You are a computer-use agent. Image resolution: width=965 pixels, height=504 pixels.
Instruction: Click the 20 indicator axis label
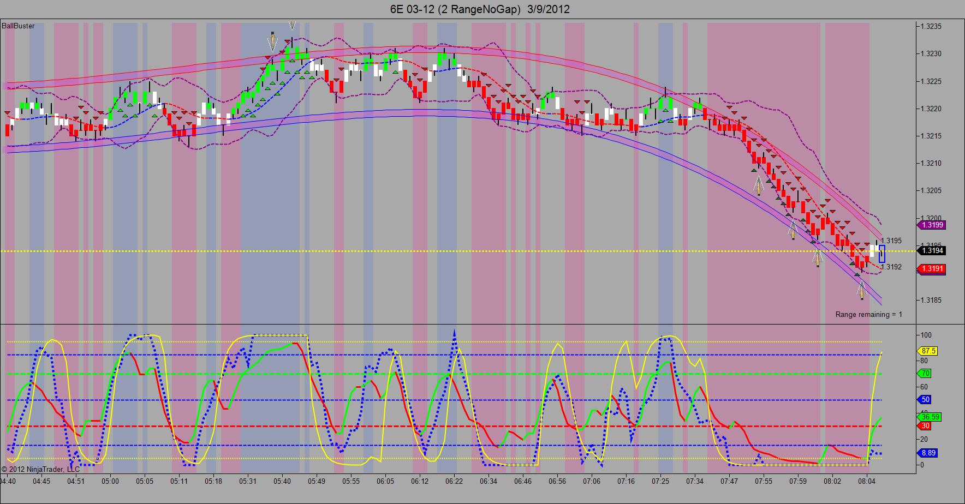tap(924, 439)
